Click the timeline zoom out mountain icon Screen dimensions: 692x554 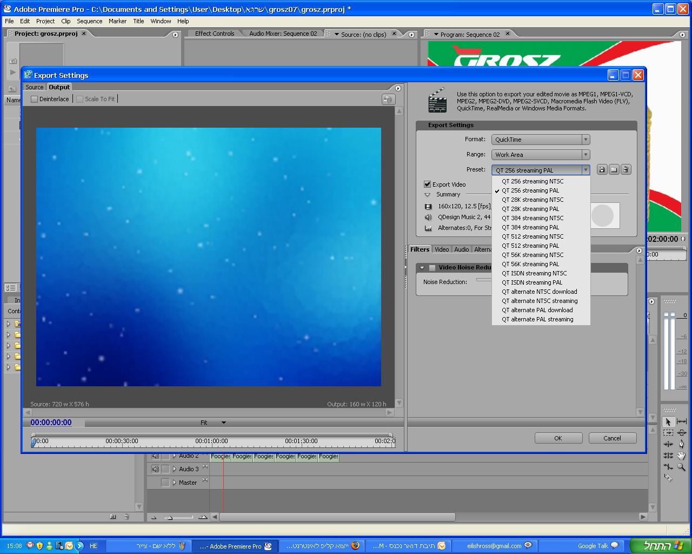pyautogui.click(x=154, y=518)
